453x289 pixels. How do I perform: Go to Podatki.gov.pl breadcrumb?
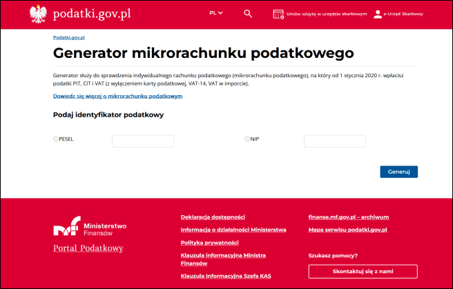[x=69, y=37]
